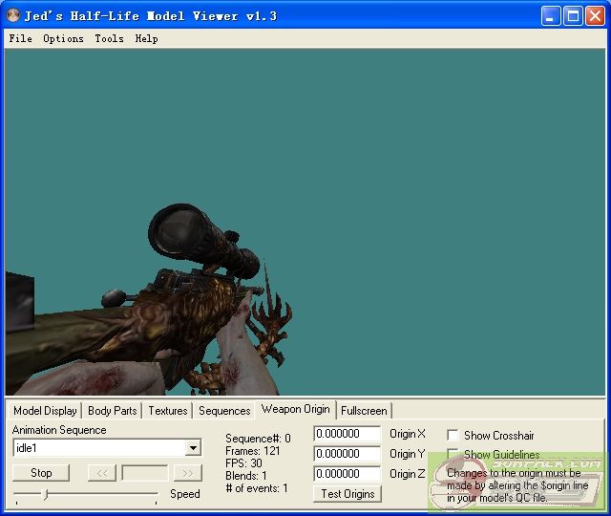
Task: Open the Tools menu
Action: pyautogui.click(x=109, y=38)
